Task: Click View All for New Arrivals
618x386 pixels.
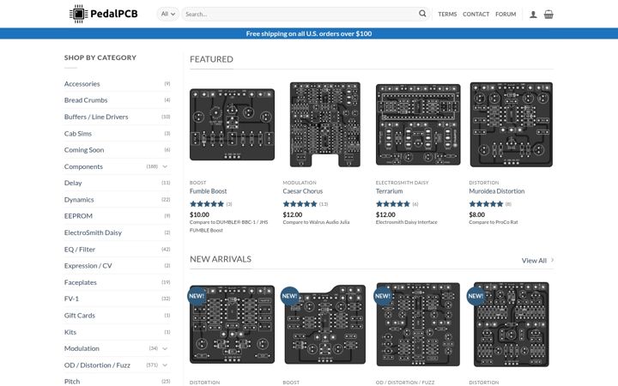Action: pyautogui.click(x=537, y=261)
